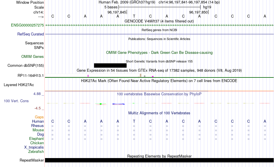This screenshot has height=167, width=274.
Task: Click the T base in the Human alignment row
Action: (134, 122)
